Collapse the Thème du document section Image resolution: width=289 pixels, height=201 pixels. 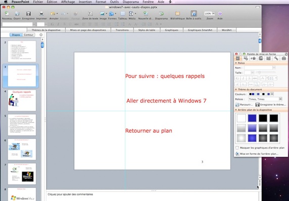[x=236, y=90]
